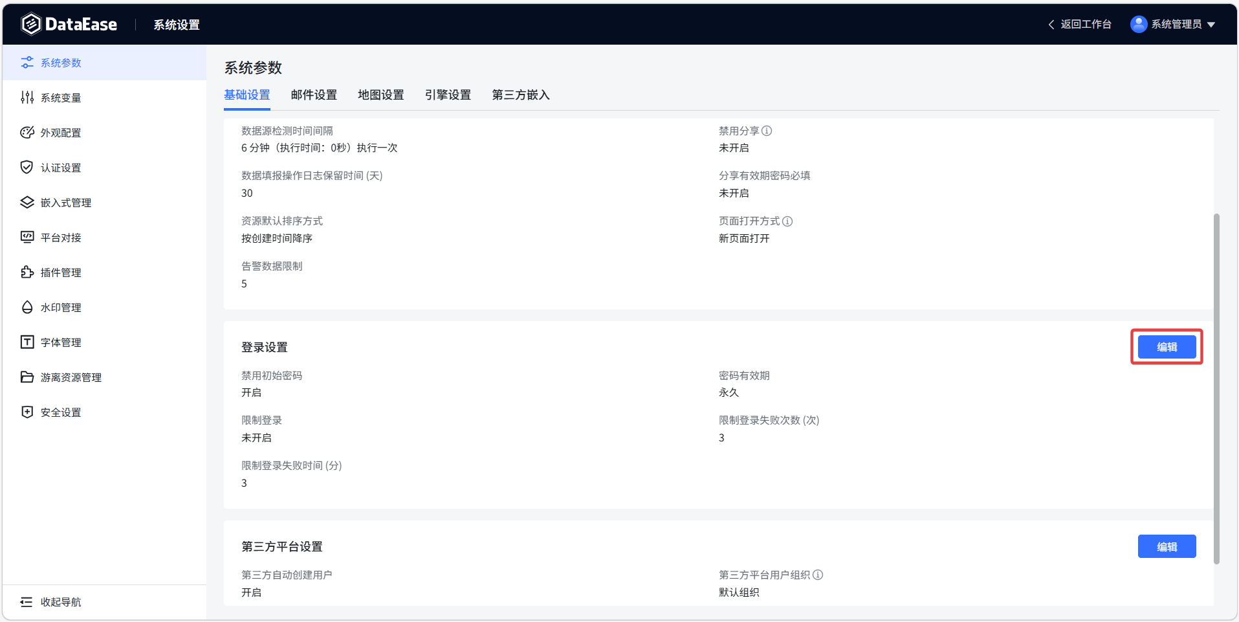Viewport: 1239px width, 622px height.
Task: Click 编辑 for 登录设置
Action: [1166, 346]
